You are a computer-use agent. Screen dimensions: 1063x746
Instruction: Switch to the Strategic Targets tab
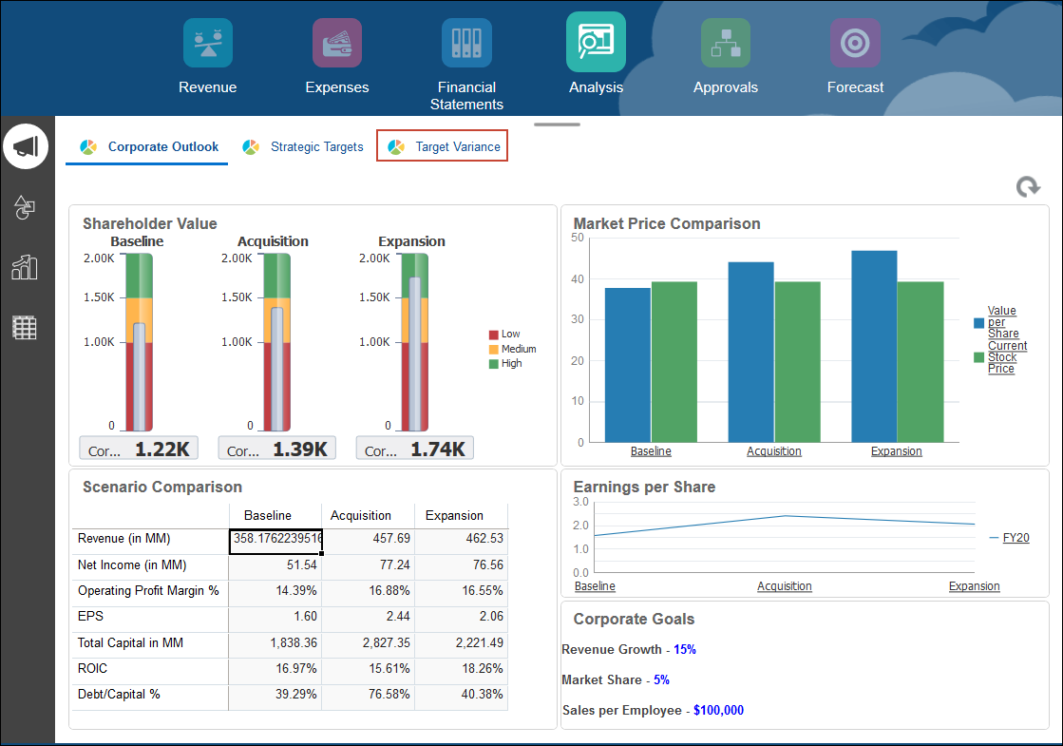[x=316, y=146]
